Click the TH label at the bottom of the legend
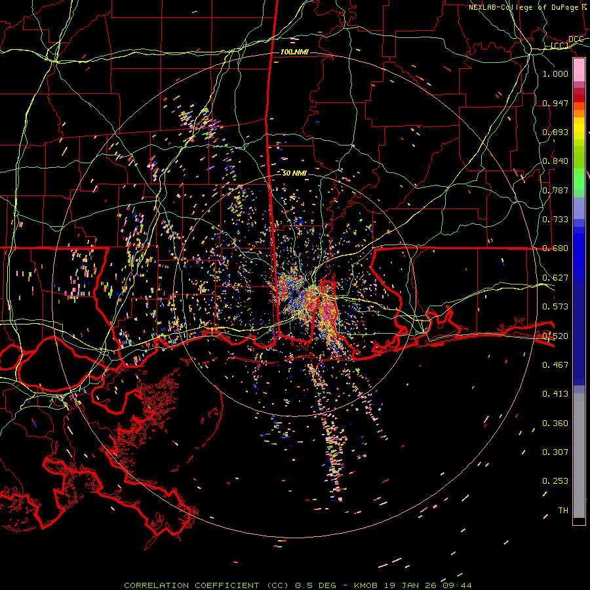The height and width of the screenshot is (590, 590). (563, 510)
